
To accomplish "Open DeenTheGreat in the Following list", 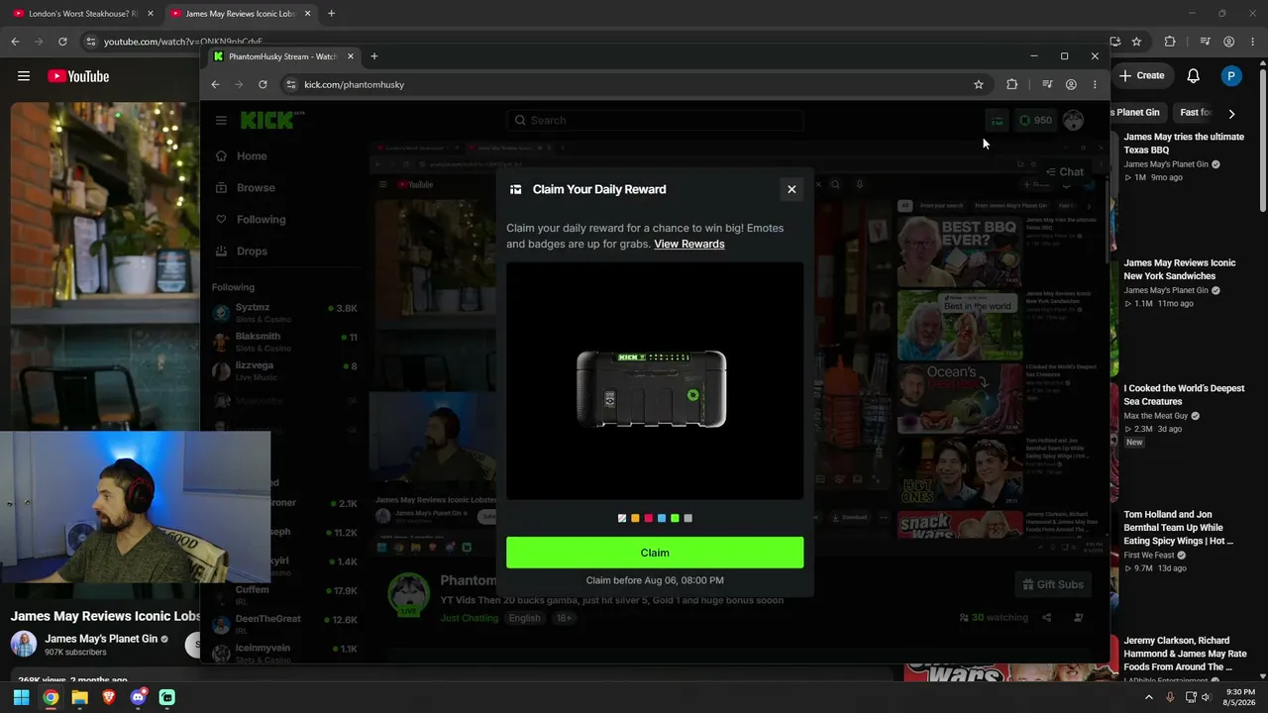I will point(284,624).
